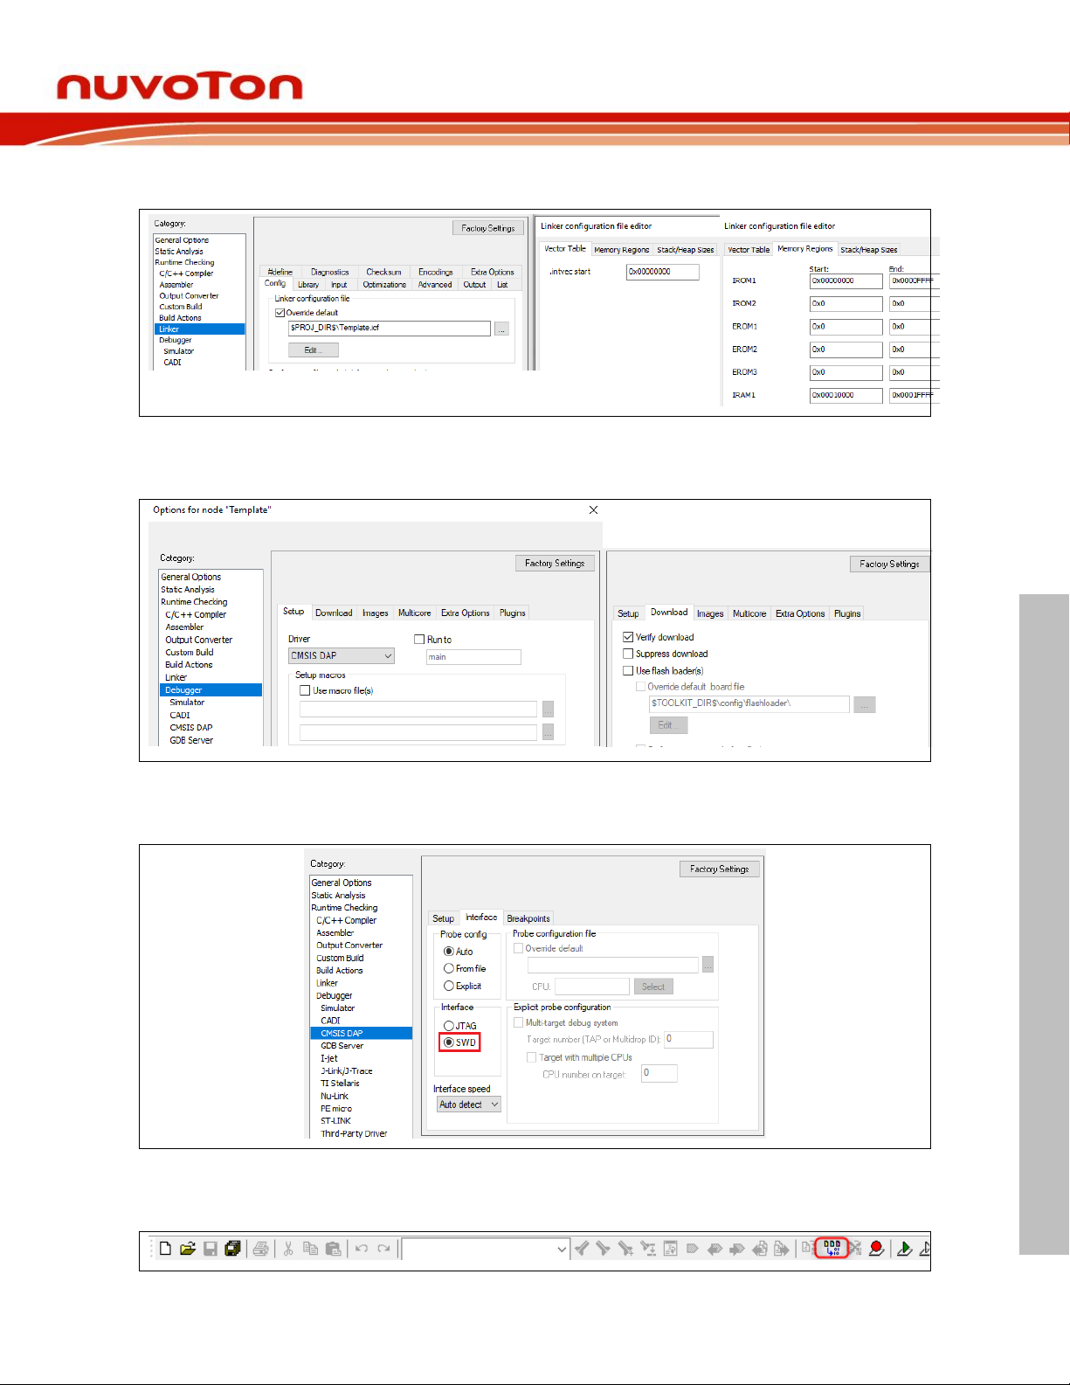The image size is (1070, 1385).
Task: Click the New Document toolbar icon
Action: pyautogui.click(x=165, y=1249)
